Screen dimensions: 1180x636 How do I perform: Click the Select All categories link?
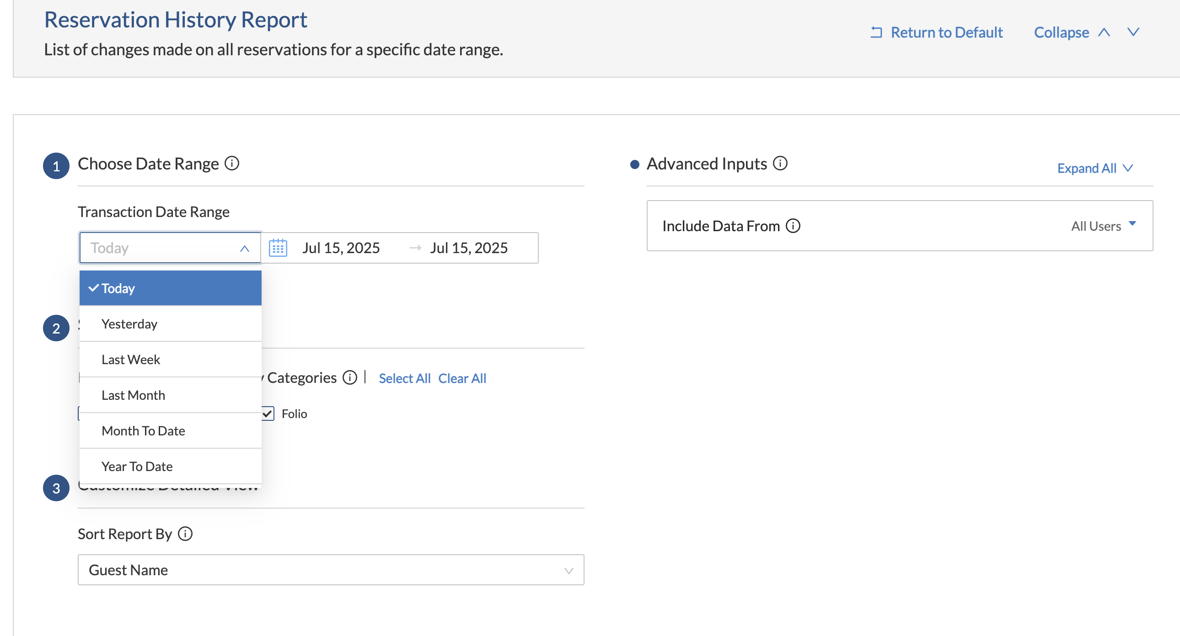click(404, 378)
